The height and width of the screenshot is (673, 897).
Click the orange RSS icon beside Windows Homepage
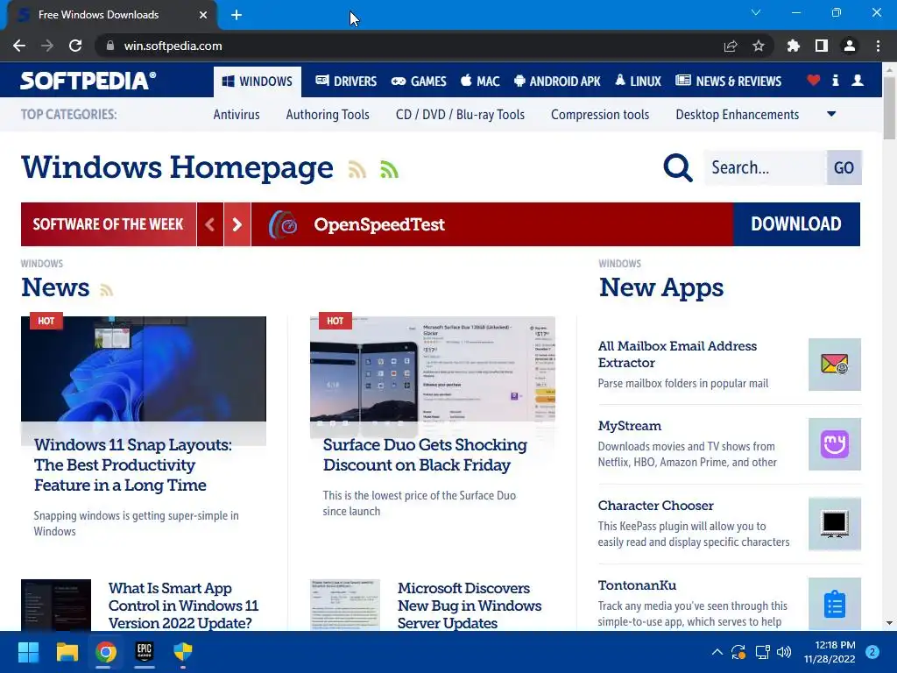click(x=357, y=169)
